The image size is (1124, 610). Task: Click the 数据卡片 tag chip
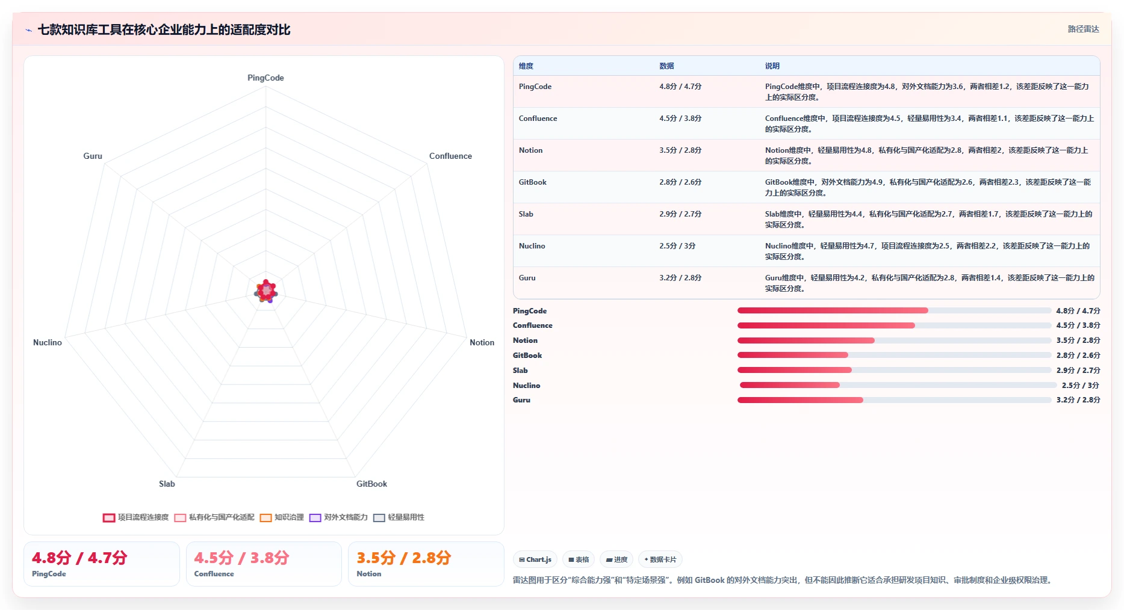660,559
